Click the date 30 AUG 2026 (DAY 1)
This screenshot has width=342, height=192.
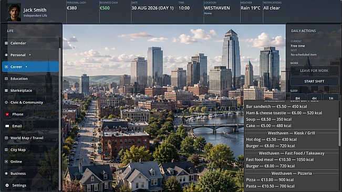[x=152, y=8]
